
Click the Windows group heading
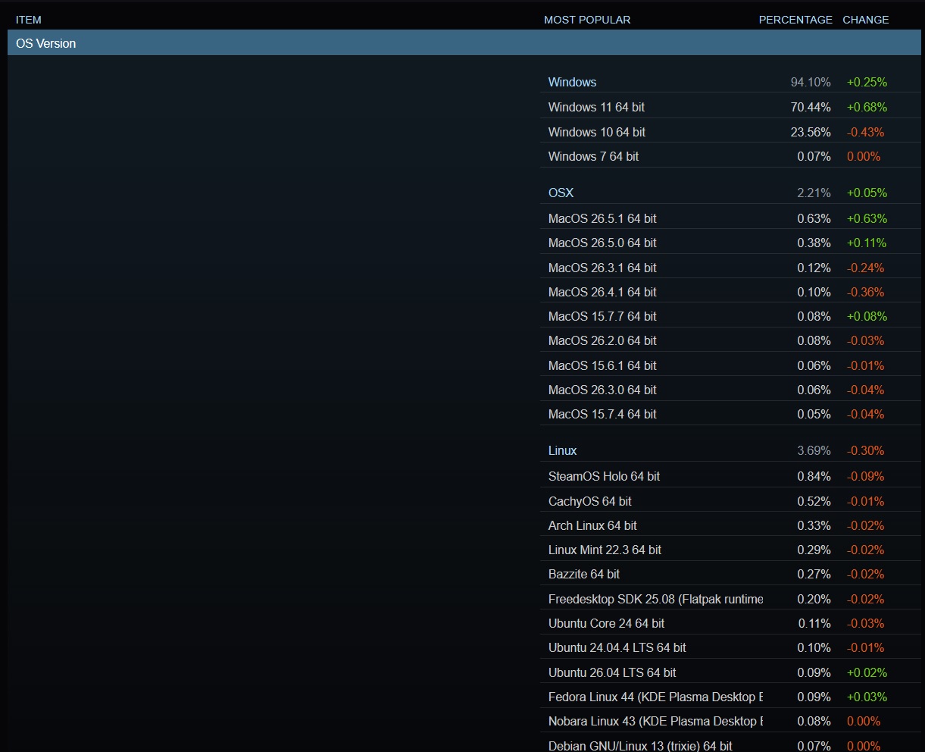click(572, 82)
